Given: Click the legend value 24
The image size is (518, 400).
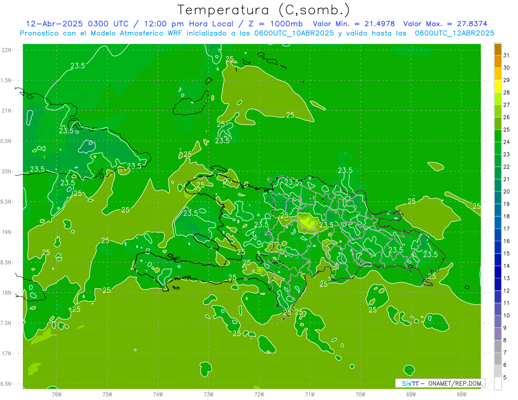Looking at the screenshot, I should click(507, 142).
